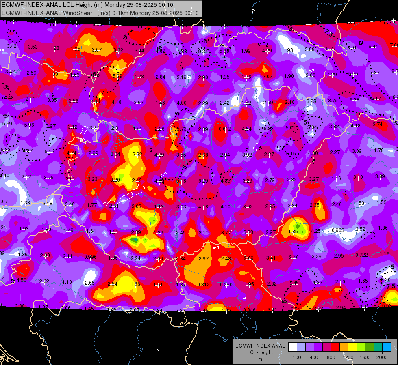
Task: Click the wind shear value 1.85
Action: 293,231
